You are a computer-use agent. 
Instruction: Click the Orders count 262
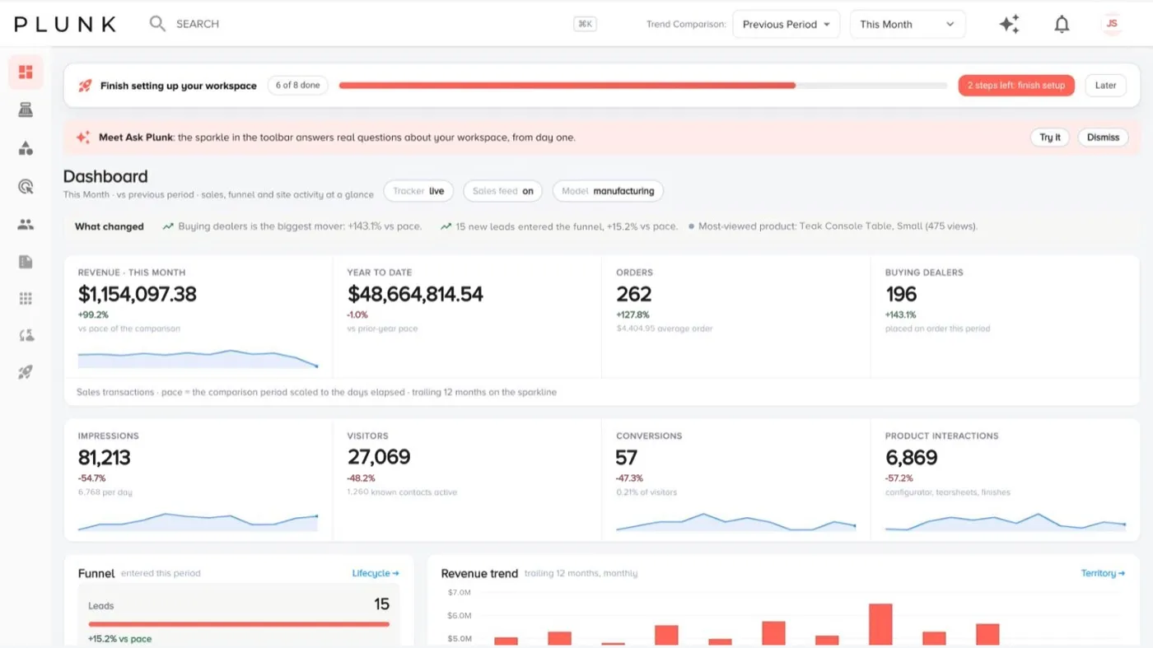pos(633,294)
